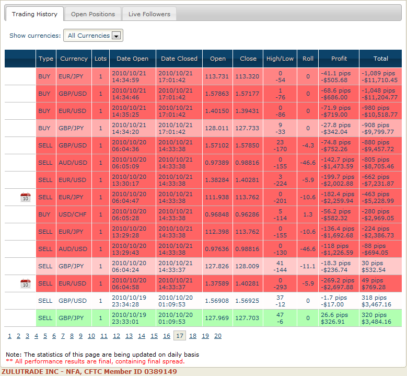Image resolution: width=407 pixels, height=376 pixels.
Task: Click date closed '2010/10/20 01:09:53' in GBP/USD row
Action: tap(179, 301)
